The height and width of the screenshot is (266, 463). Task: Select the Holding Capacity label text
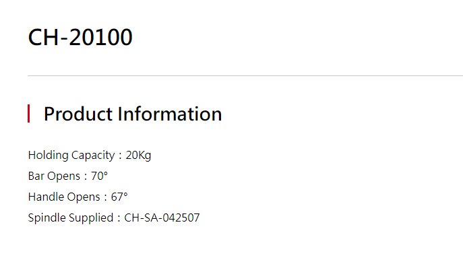click(x=71, y=156)
